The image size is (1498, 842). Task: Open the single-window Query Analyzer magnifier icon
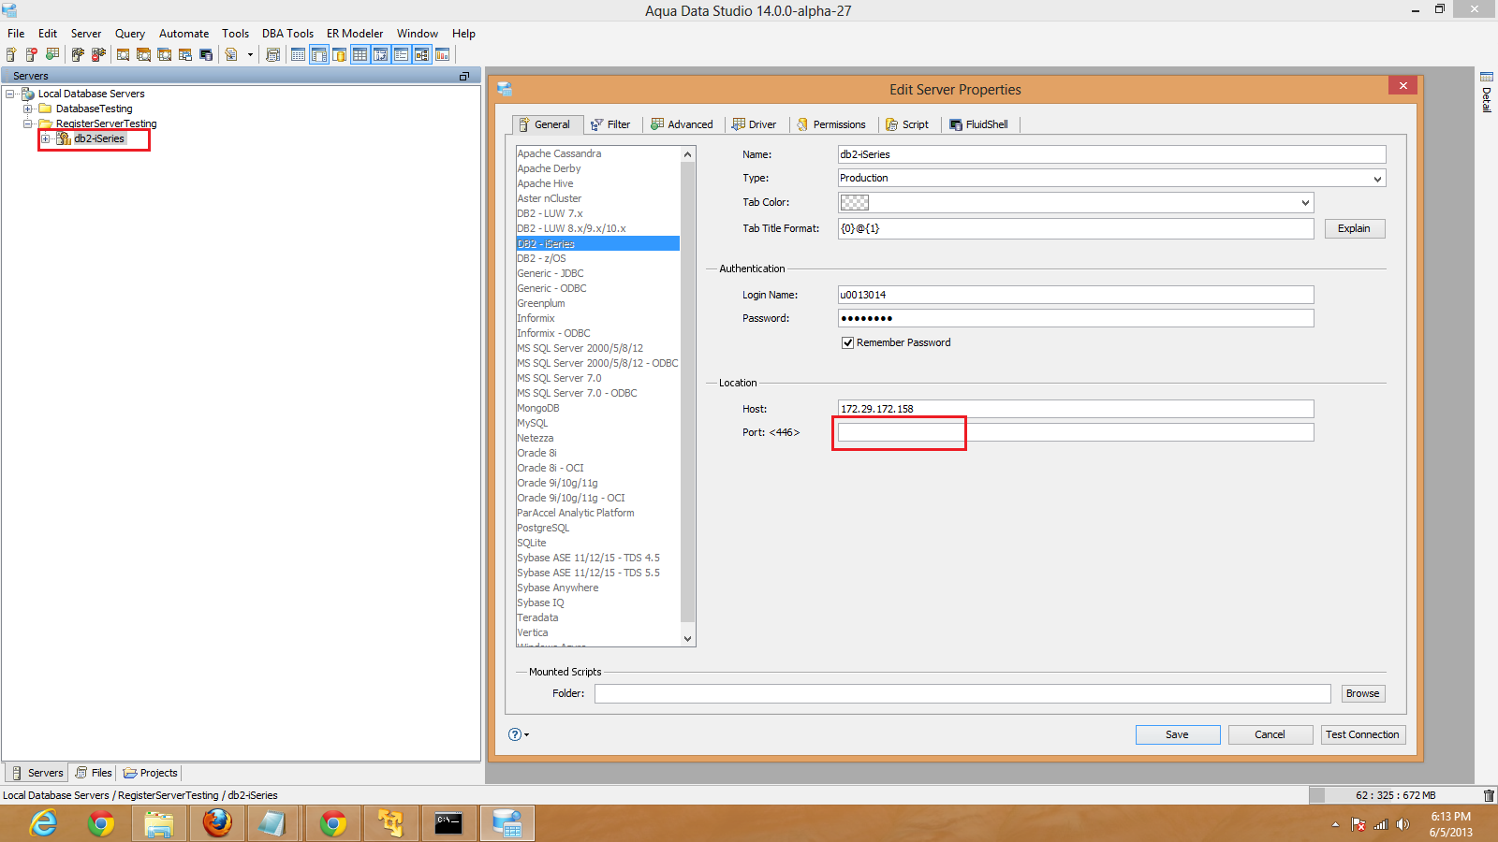123,54
